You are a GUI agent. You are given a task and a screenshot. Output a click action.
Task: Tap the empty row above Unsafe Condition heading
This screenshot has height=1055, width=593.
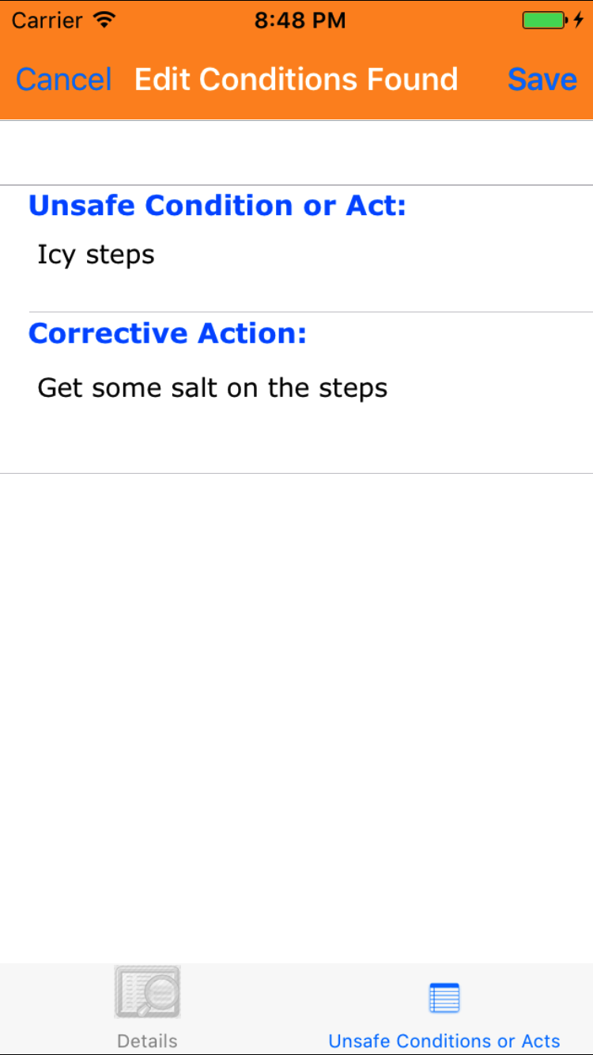[x=296, y=153]
